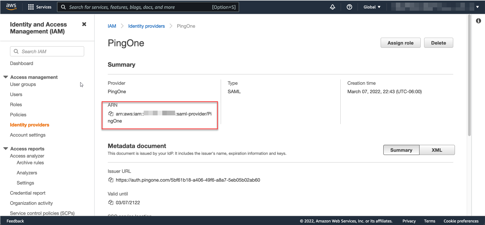Select Identity providers in the sidebar
The width and height of the screenshot is (485, 225).
30,125
